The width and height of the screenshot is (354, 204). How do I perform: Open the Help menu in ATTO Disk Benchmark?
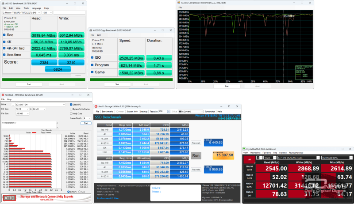(x=9, y=99)
